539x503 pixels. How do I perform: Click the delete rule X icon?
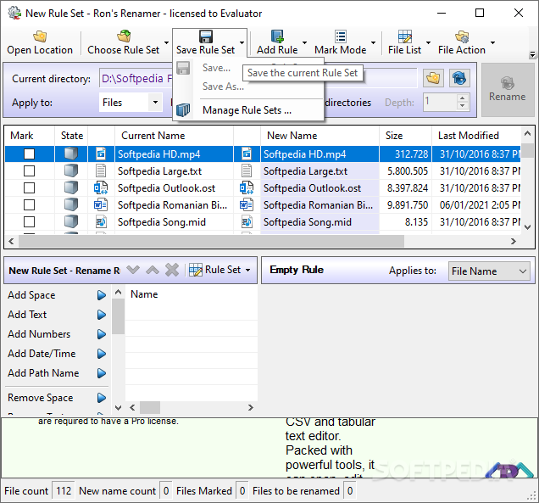172,270
